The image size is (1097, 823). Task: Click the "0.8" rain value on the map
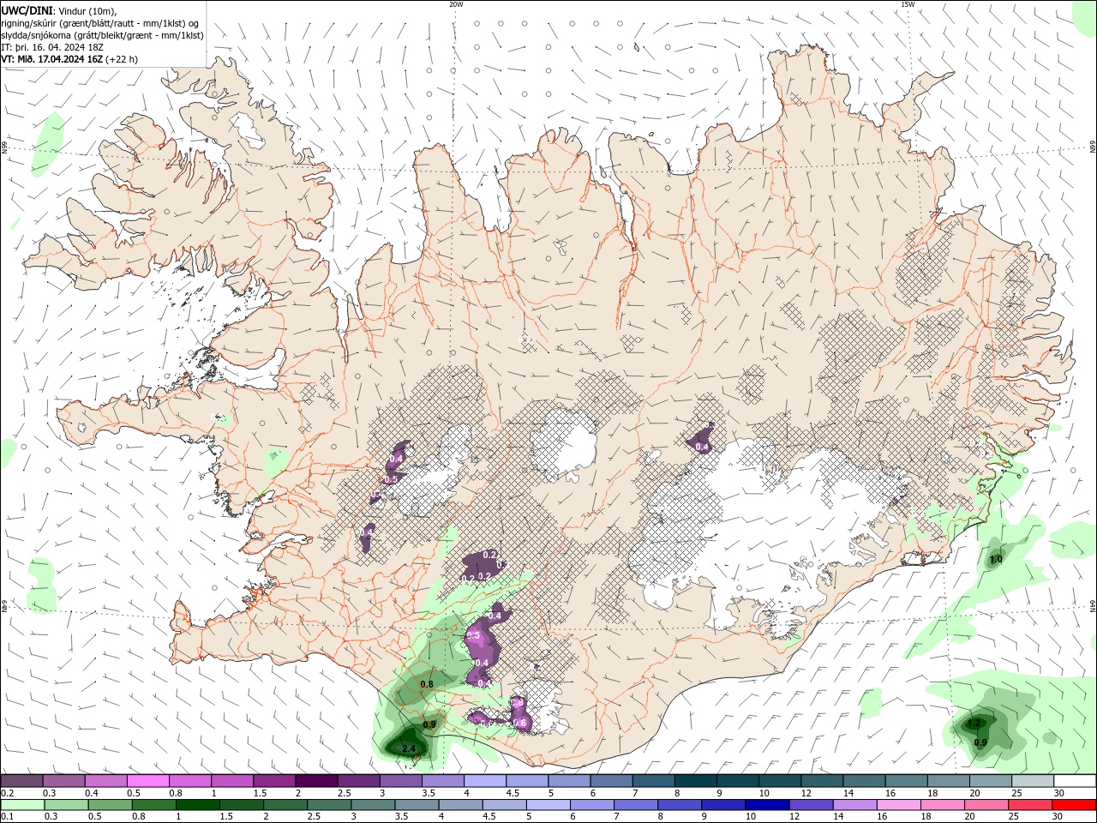[426, 684]
